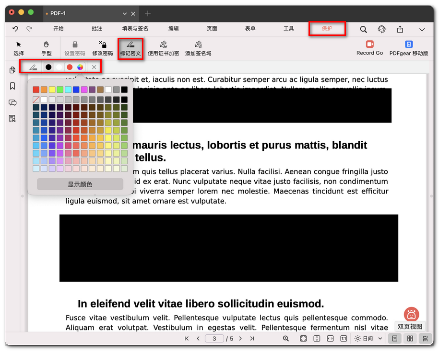Image resolution: width=439 pixels, height=351 pixels.
Task: Open the PDF-1 tab dropdown arrow
Action: tap(125, 13)
